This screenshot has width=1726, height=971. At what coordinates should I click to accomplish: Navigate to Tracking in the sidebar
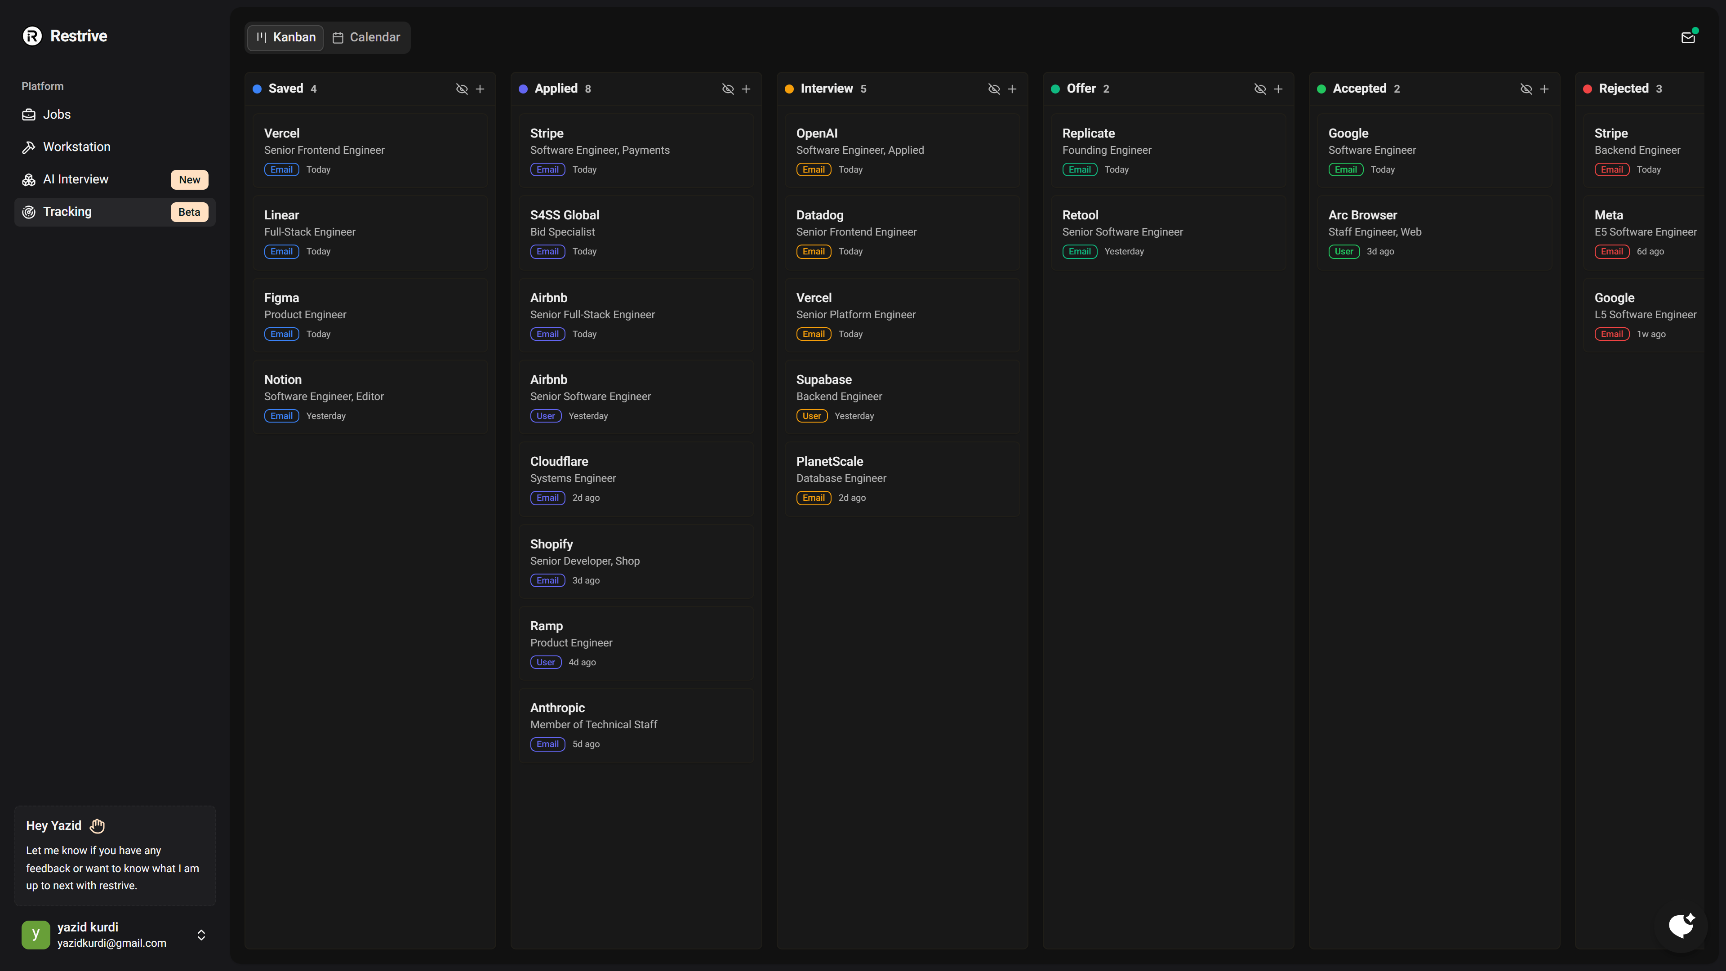tap(68, 211)
